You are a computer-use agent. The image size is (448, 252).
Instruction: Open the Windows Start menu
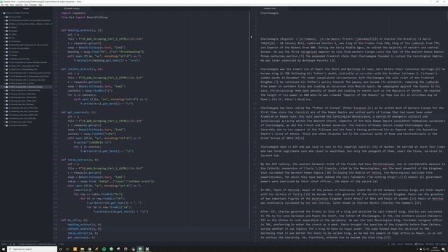pyautogui.click(x=3, y=249)
